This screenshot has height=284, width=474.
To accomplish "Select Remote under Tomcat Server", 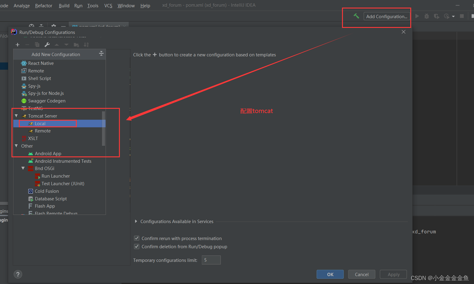I will pos(59,131).
